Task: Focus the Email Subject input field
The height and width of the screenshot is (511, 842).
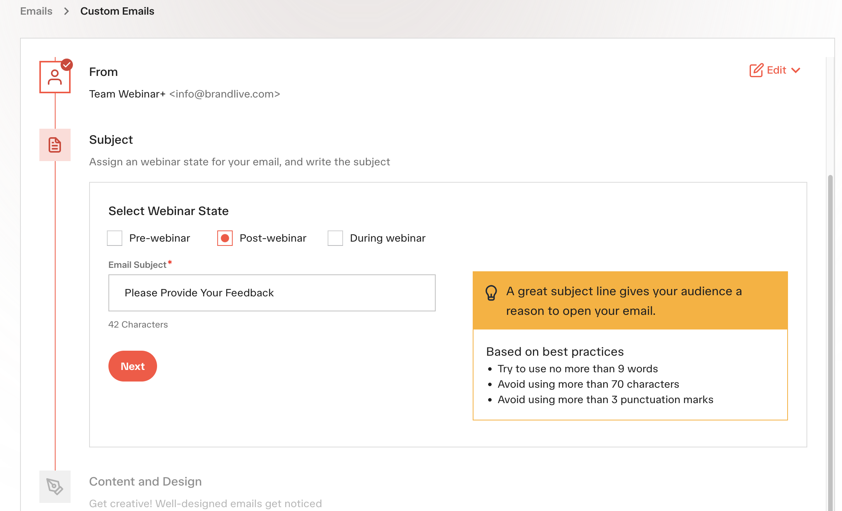Action: (272, 293)
